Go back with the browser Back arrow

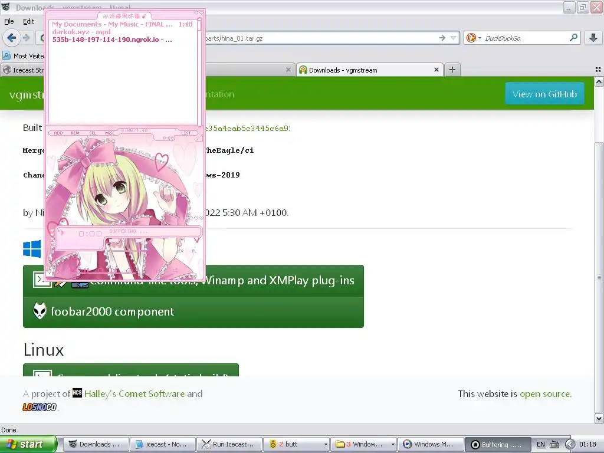coord(11,38)
